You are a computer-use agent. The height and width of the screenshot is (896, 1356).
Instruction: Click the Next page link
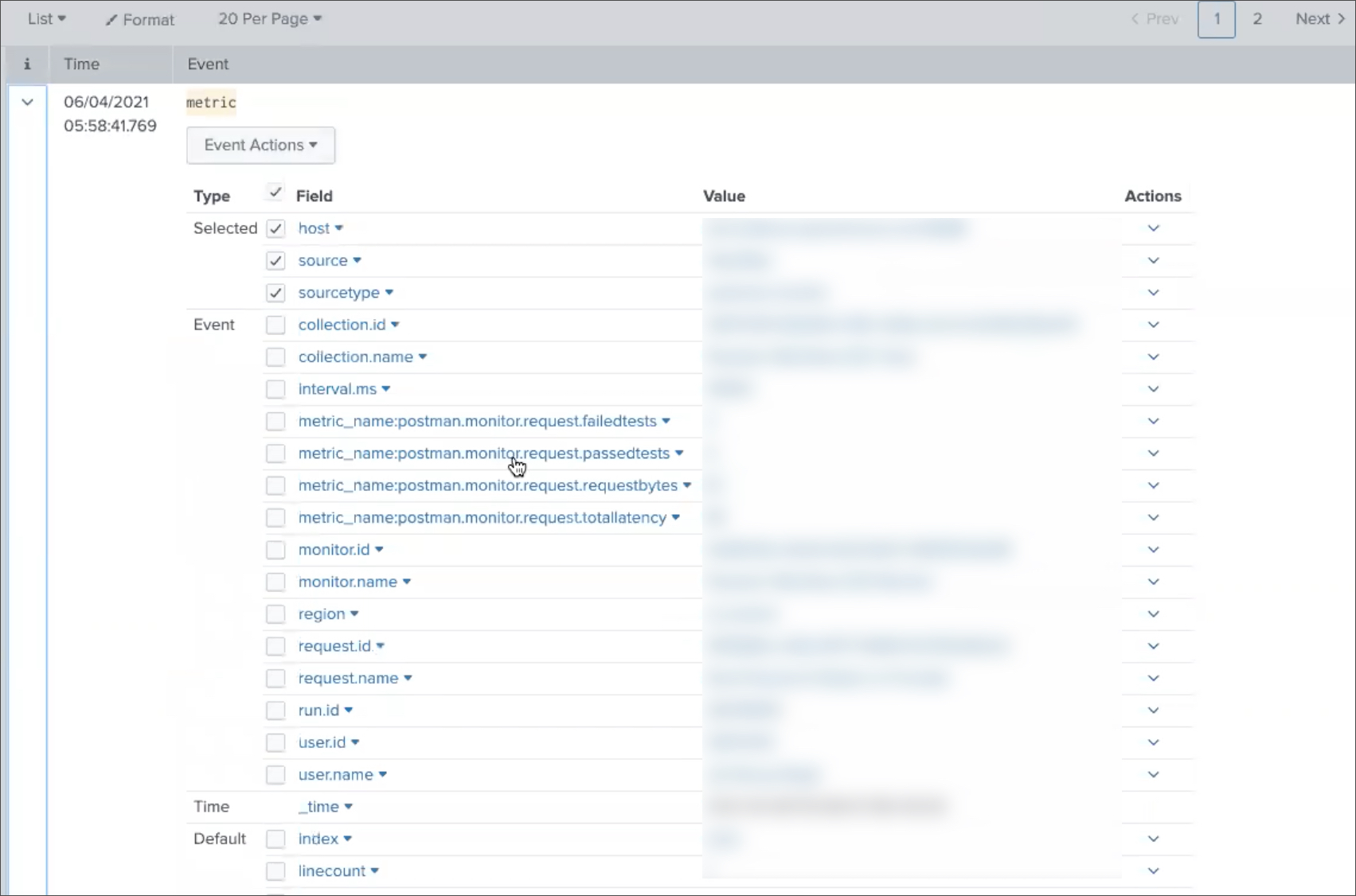(x=1319, y=19)
